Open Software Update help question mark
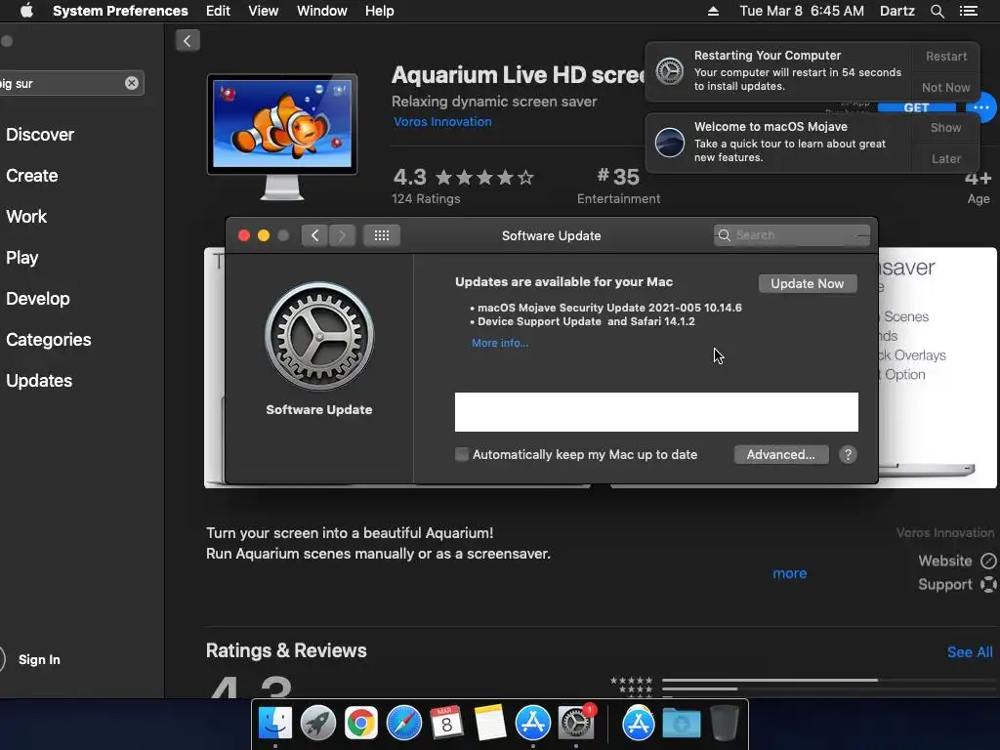 tap(848, 455)
